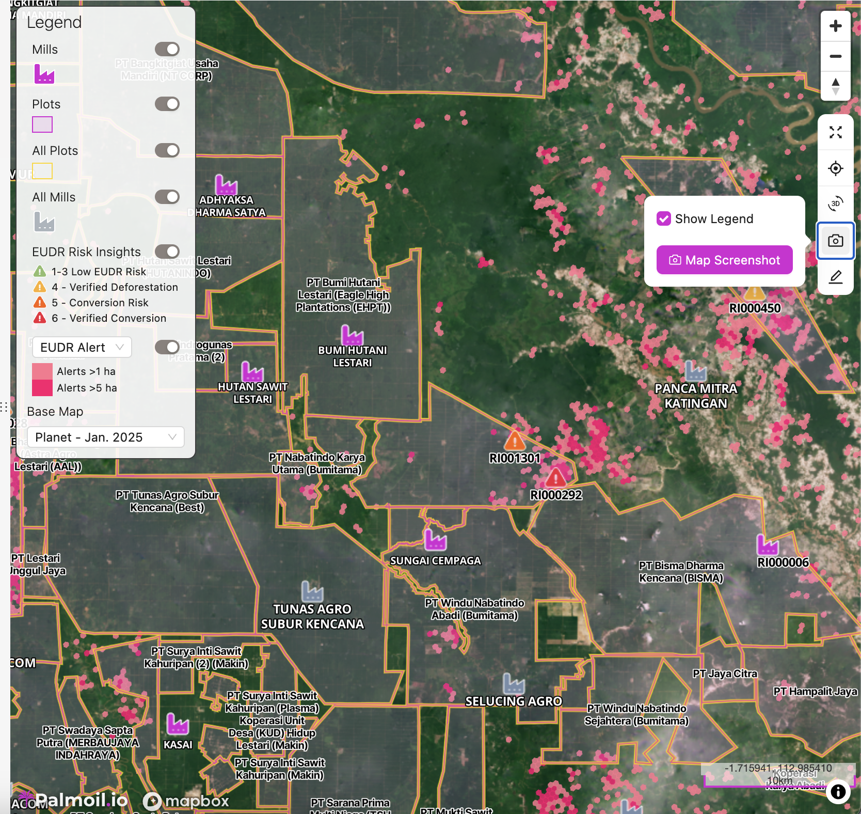Switch to 3D map view

(835, 203)
